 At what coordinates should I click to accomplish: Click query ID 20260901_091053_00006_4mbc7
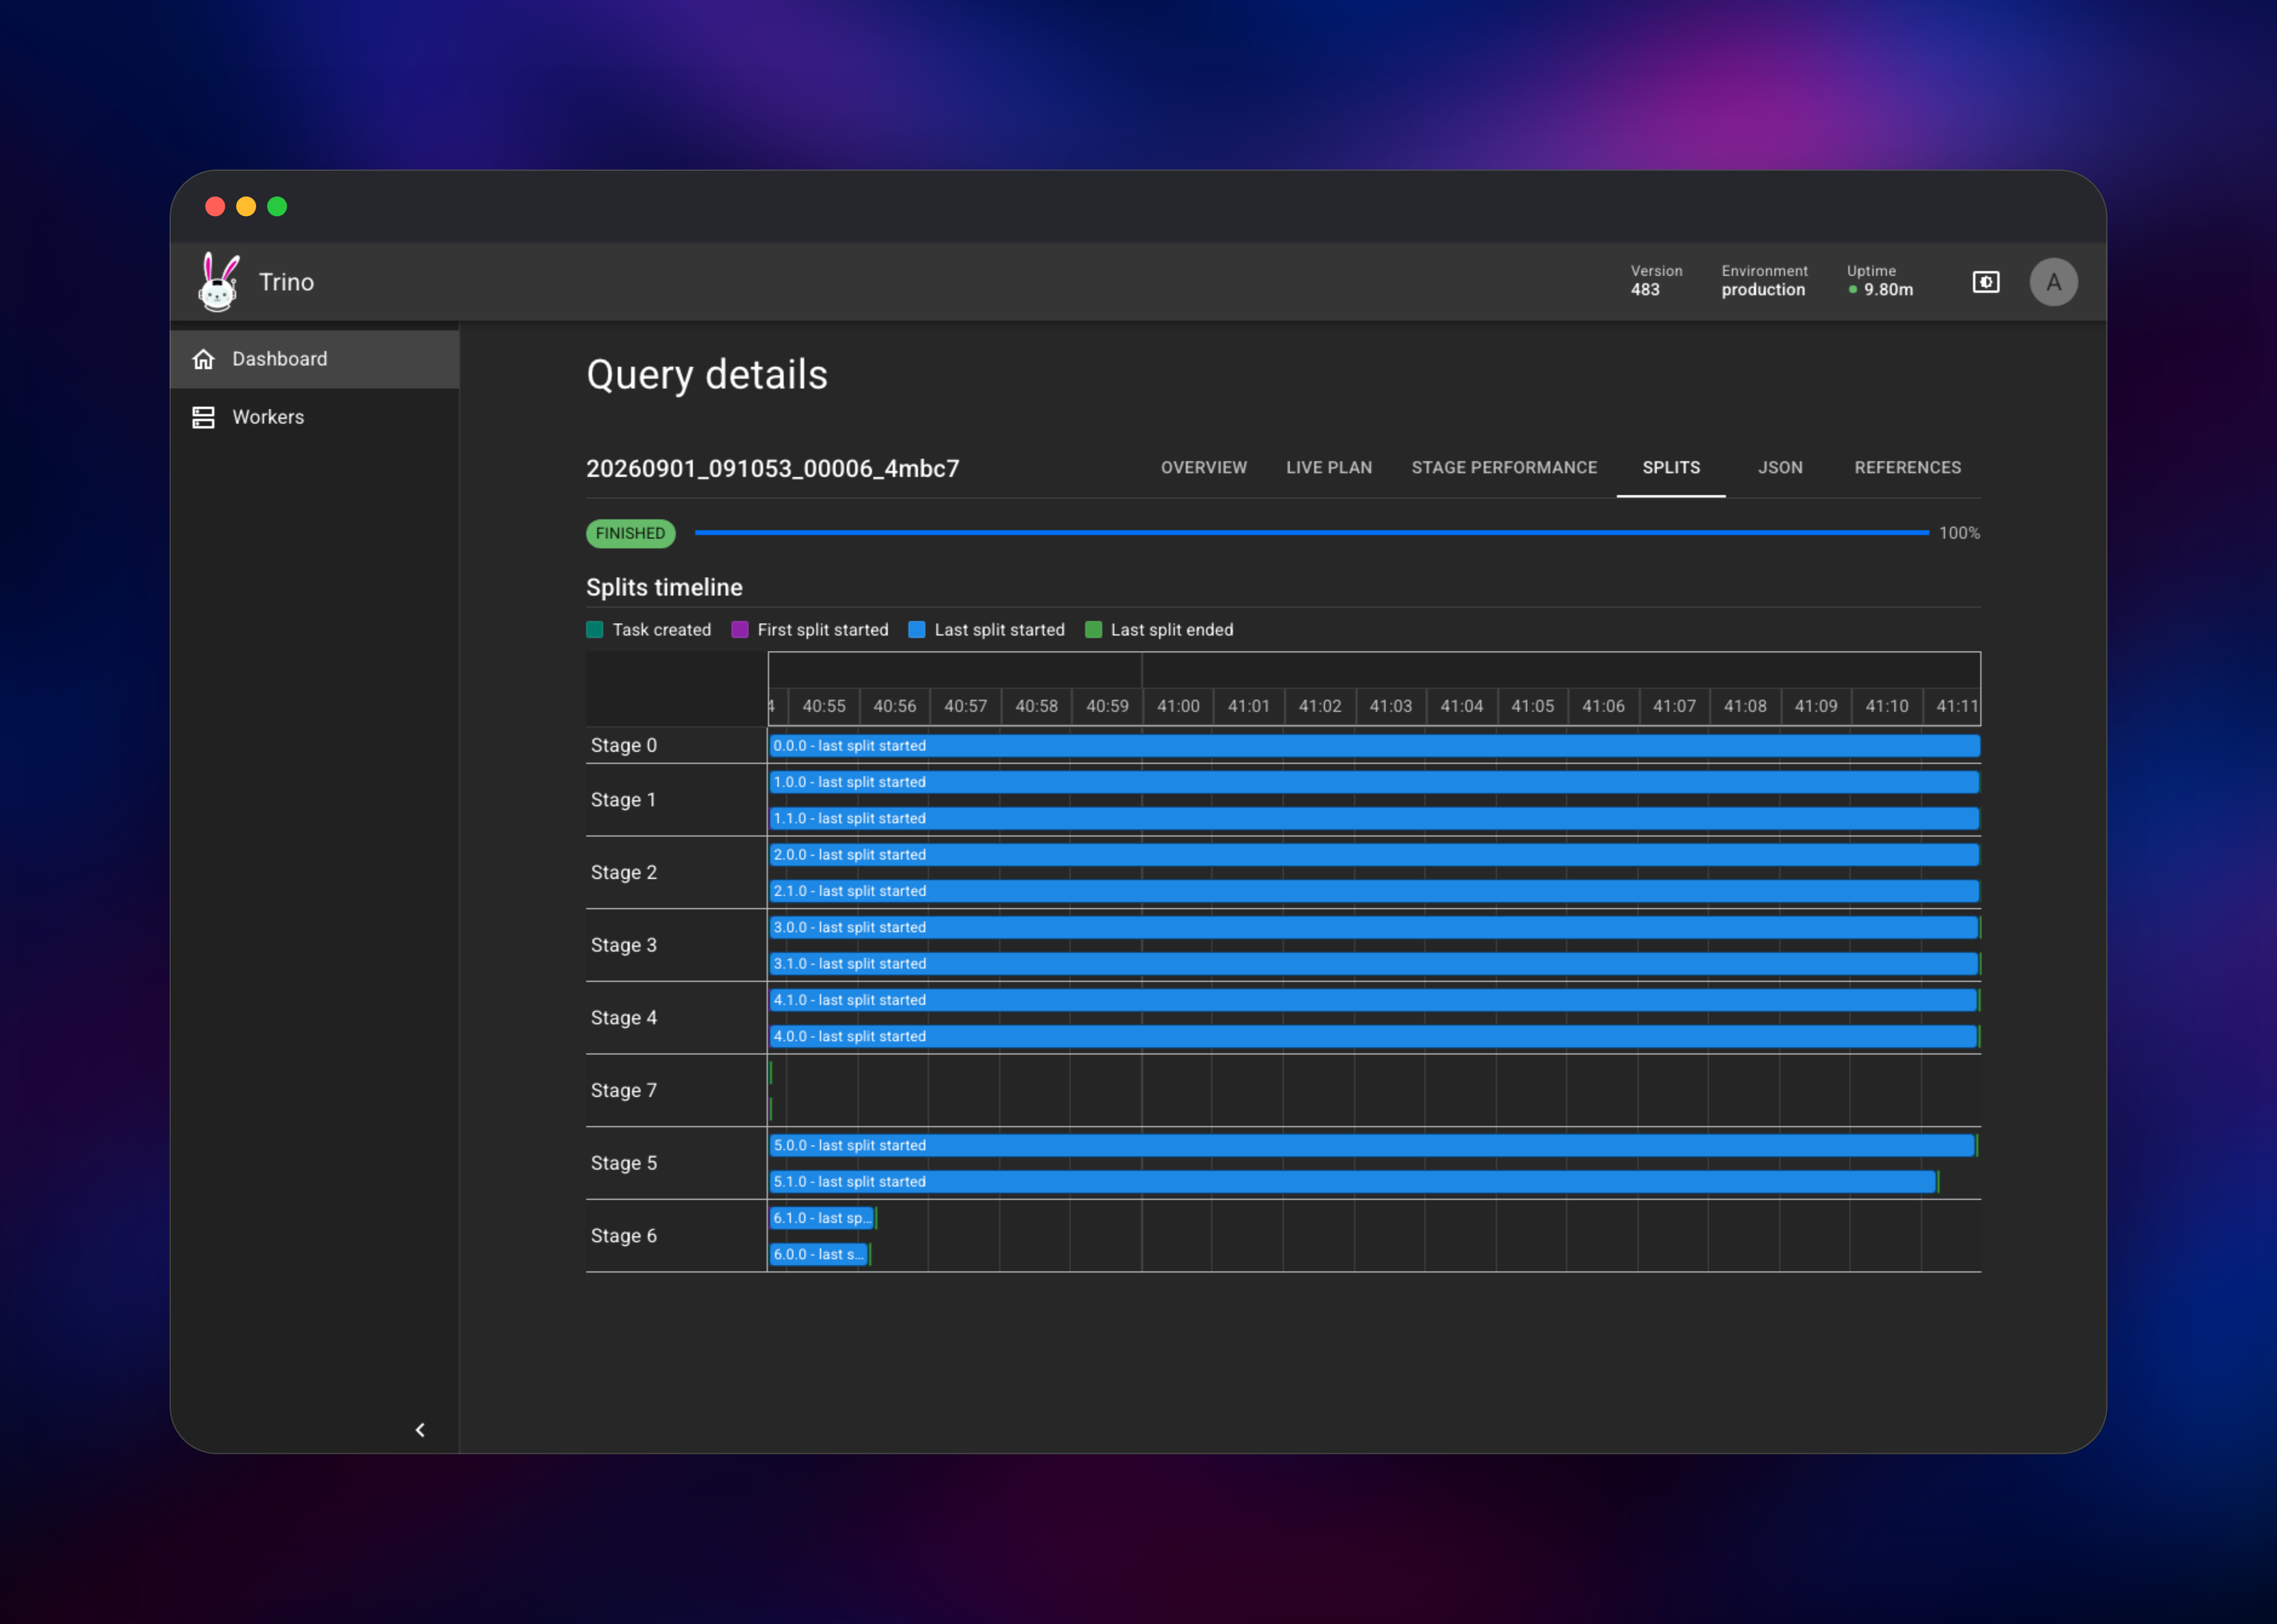[772, 468]
